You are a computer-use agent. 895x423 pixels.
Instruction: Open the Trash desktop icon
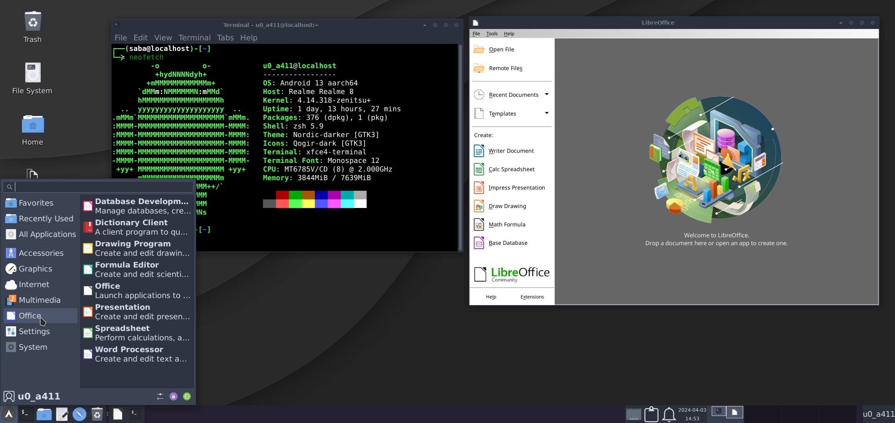[33, 22]
